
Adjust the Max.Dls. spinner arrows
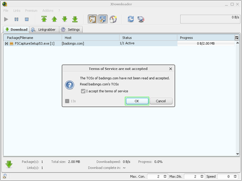tap(202, 177)
